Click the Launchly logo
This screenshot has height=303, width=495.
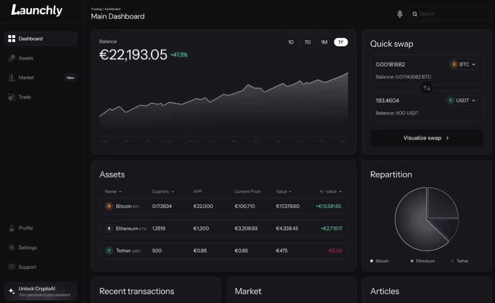[x=36, y=10]
